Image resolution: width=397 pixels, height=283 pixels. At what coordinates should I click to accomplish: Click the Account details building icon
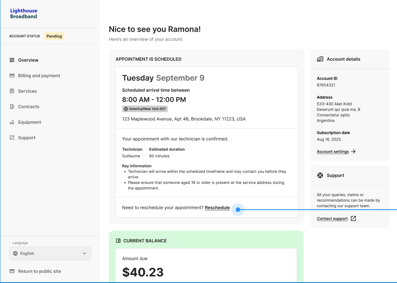[x=320, y=59]
